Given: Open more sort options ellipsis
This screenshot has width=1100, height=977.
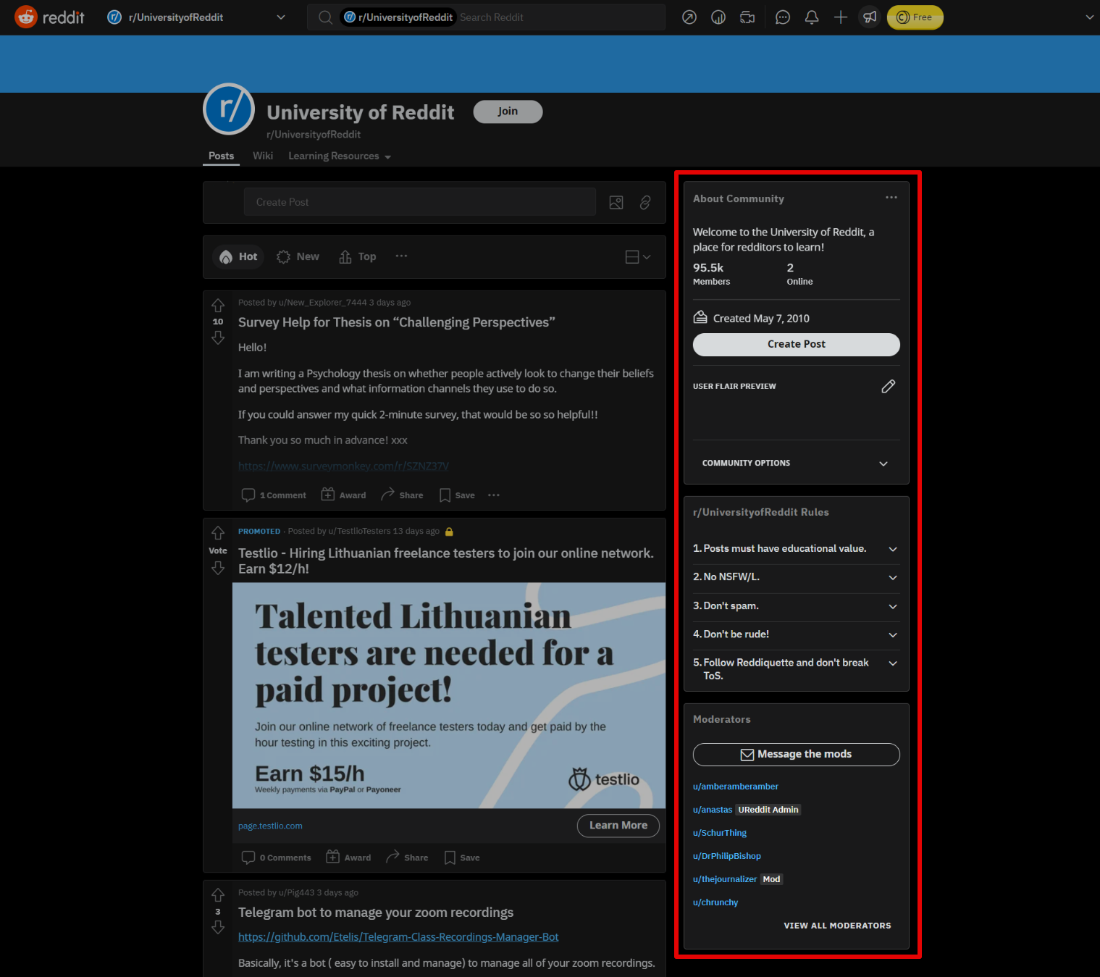Looking at the screenshot, I should [x=401, y=256].
